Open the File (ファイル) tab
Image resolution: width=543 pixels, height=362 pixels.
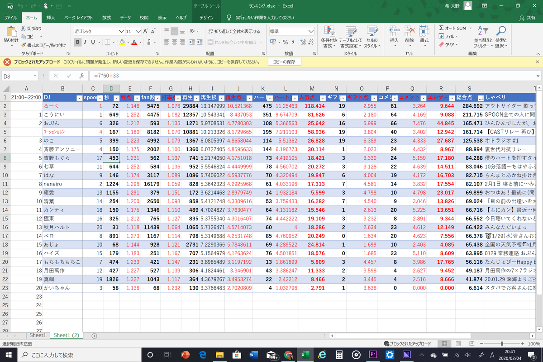[10, 18]
